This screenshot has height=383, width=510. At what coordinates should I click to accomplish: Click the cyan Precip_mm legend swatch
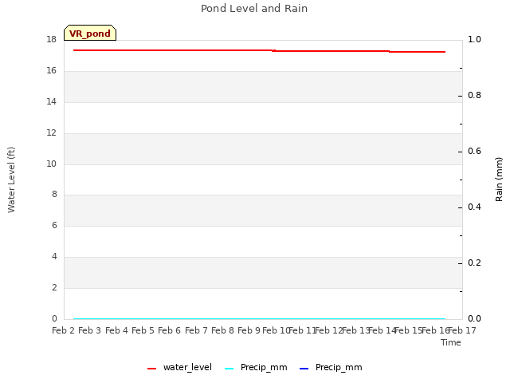click(x=229, y=369)
